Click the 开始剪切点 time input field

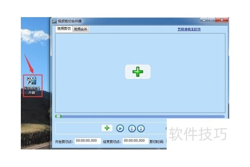click(x=88, y=141)
